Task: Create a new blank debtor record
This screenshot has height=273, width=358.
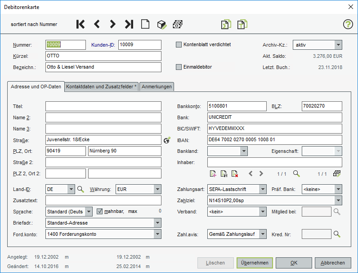Action: click(x=145, y=24)
